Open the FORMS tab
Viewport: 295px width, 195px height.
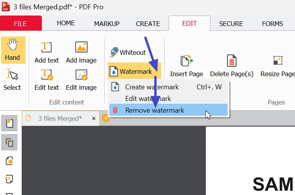click(273, 24)
